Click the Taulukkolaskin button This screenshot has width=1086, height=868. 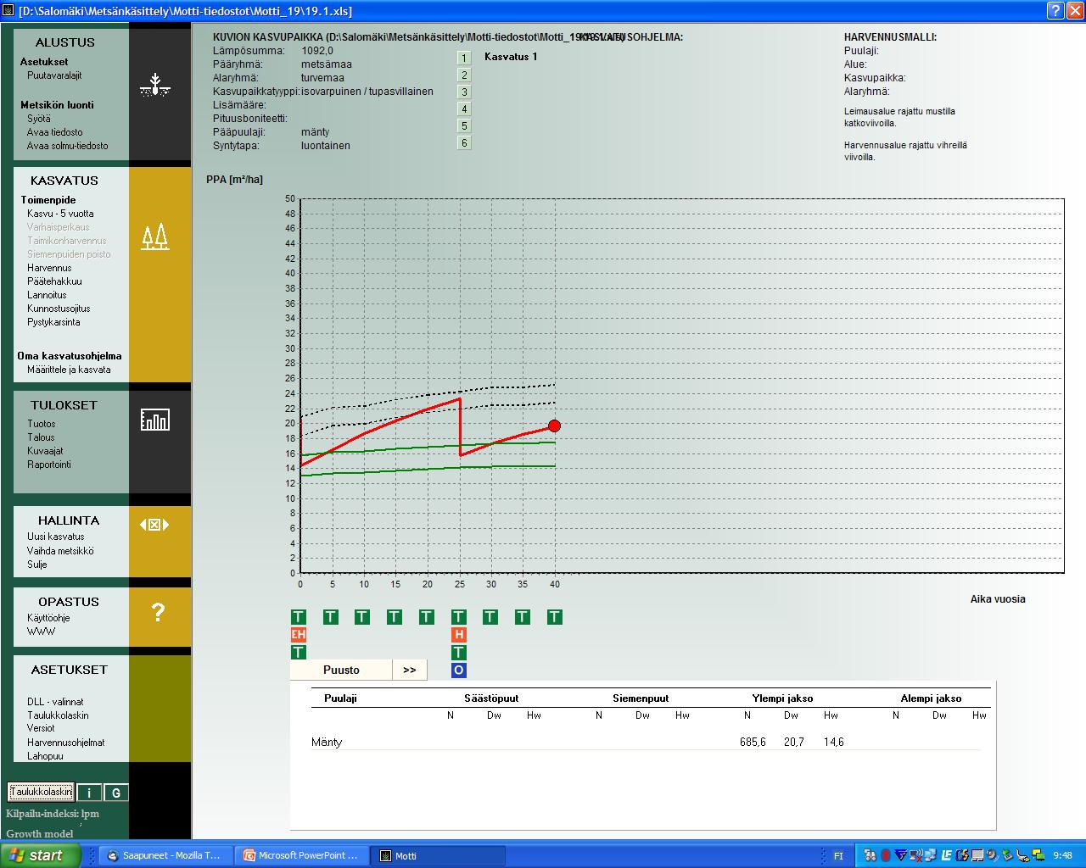42,792
